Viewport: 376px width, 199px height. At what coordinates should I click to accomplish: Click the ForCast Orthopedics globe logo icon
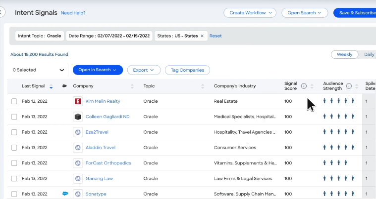[78, 163]
